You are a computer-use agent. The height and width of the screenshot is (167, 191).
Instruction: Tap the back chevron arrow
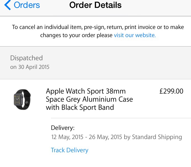8,5
